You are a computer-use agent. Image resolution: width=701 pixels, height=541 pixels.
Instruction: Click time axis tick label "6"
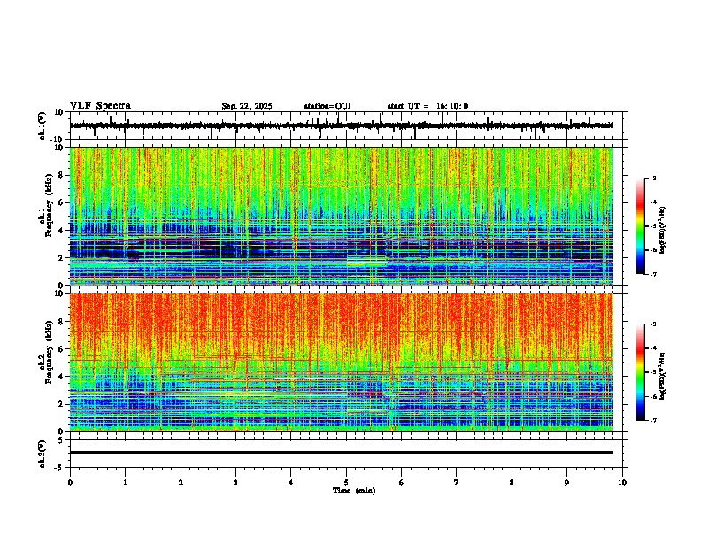[402, 483]
